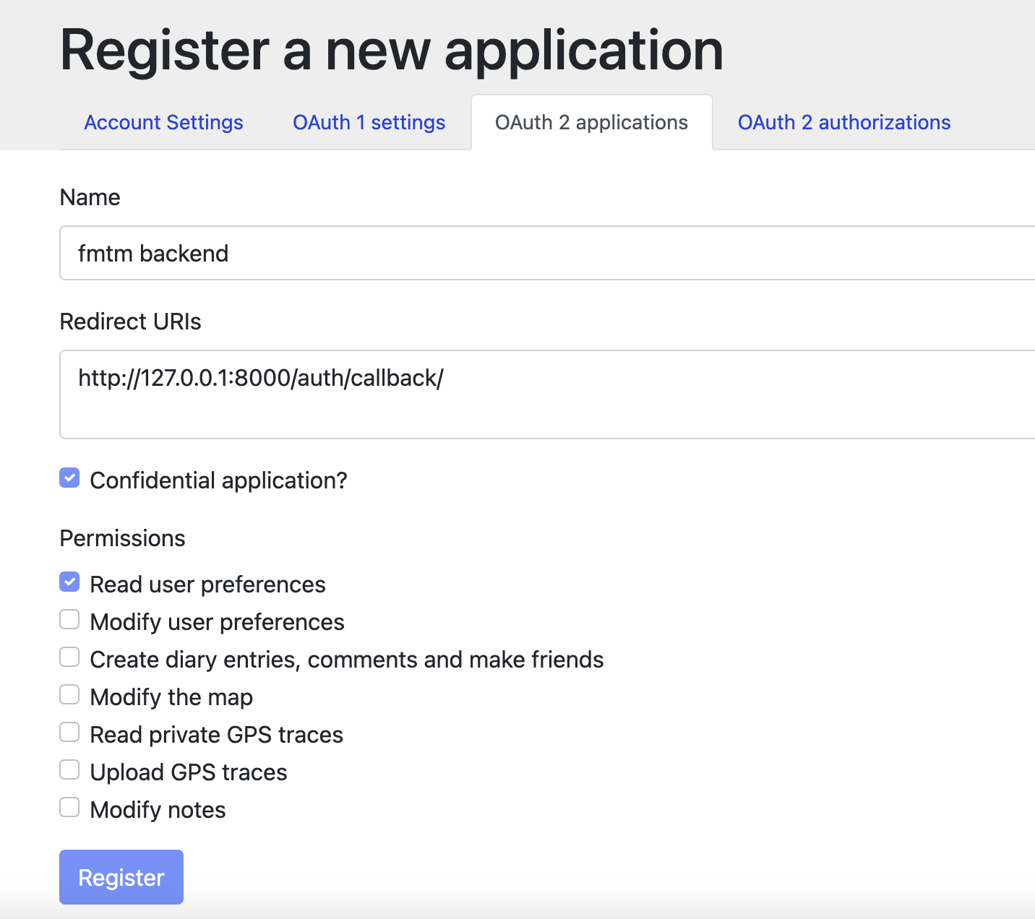Uncheck the Confidential application checkbox
1035x919 pixels.
tap(69, 478)
